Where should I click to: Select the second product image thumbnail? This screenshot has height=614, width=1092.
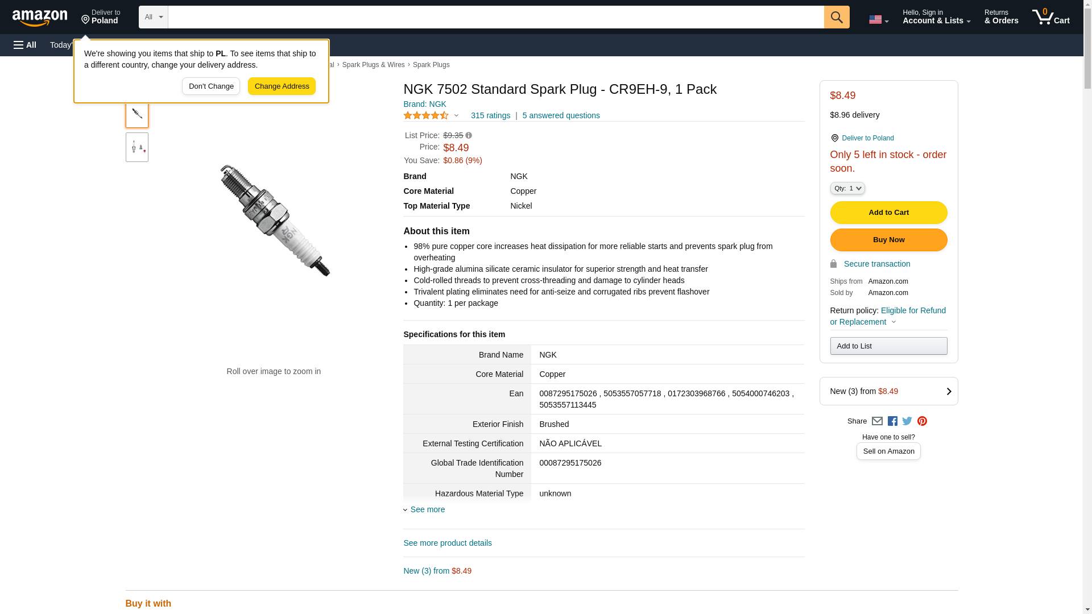click(137, 147)
